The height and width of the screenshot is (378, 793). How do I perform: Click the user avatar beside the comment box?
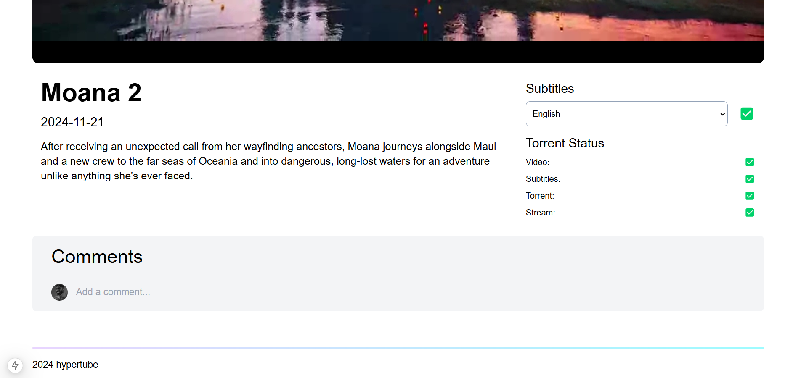(59, 292)
